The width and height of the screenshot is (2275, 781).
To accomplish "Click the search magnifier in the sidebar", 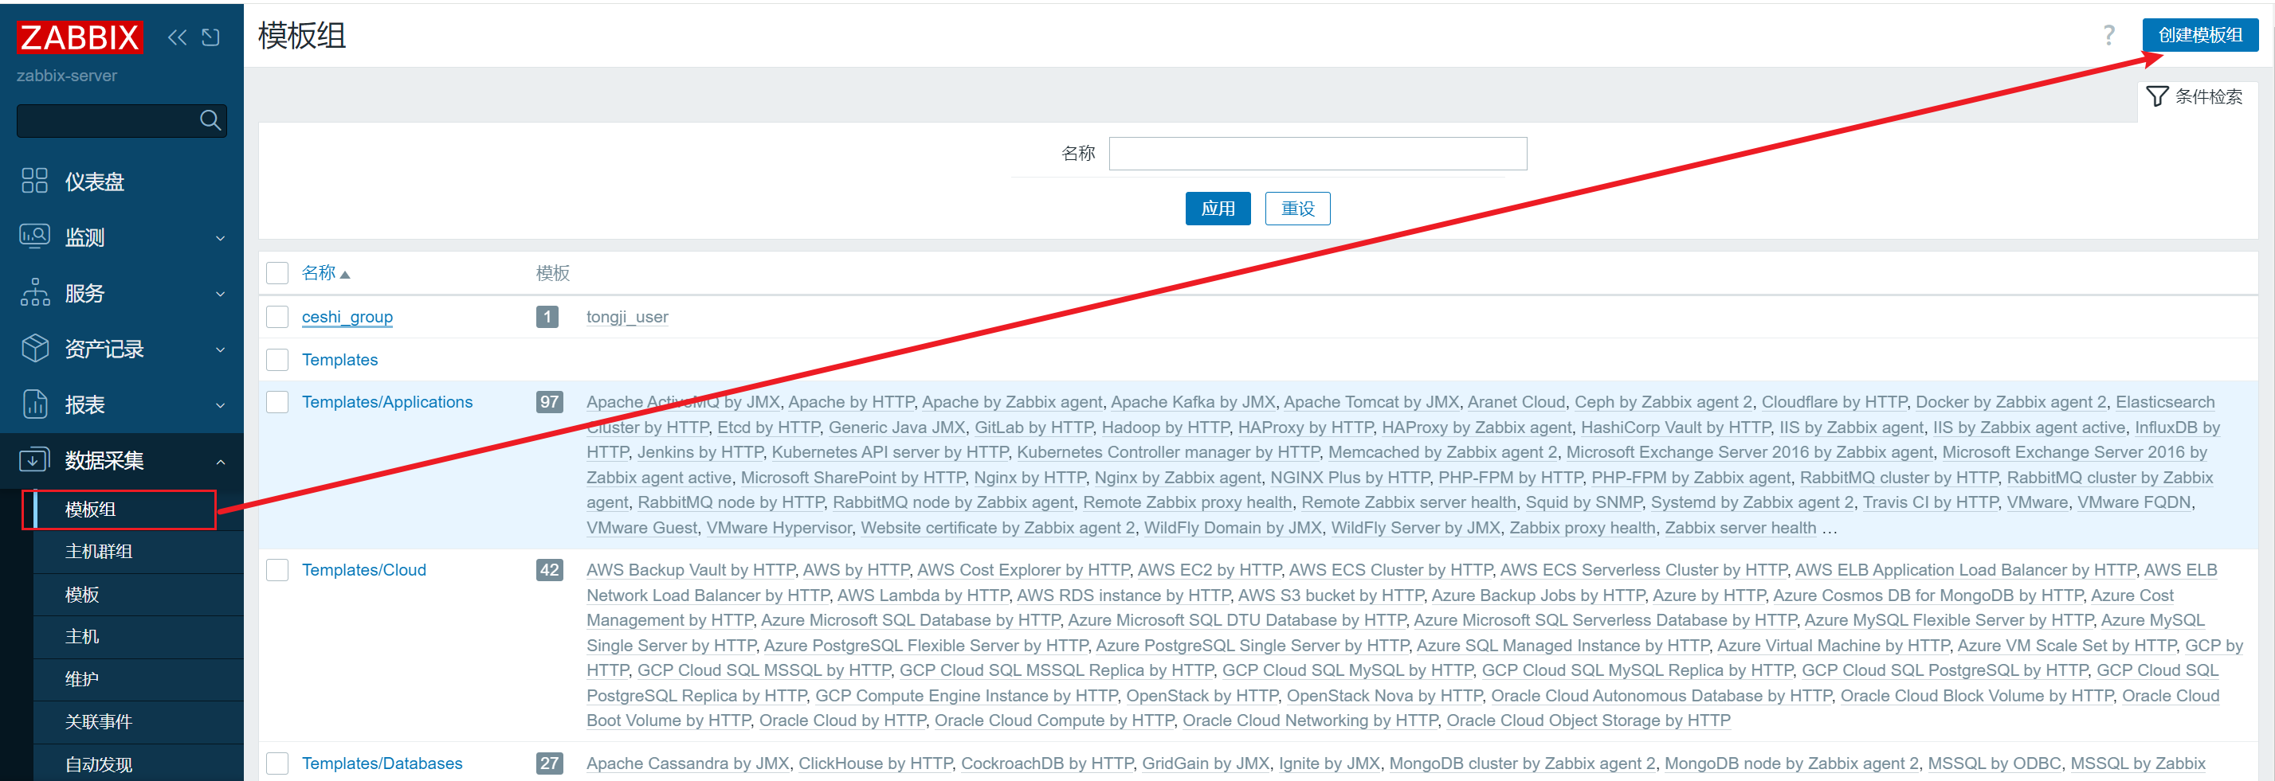I will coord(210,120).
